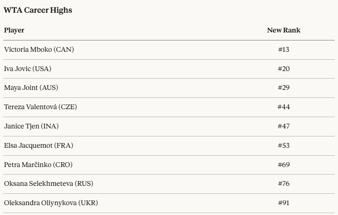
Task: Select Tereza Valentová (CZE) name
Action: tap(40, 107)
